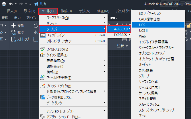Open the ツール(T) menu
Screen dimensions: 191x119
click(48, 11)
